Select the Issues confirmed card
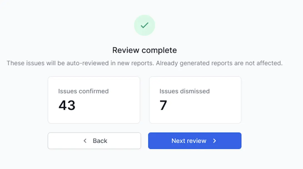 click(x=94, y=100)
